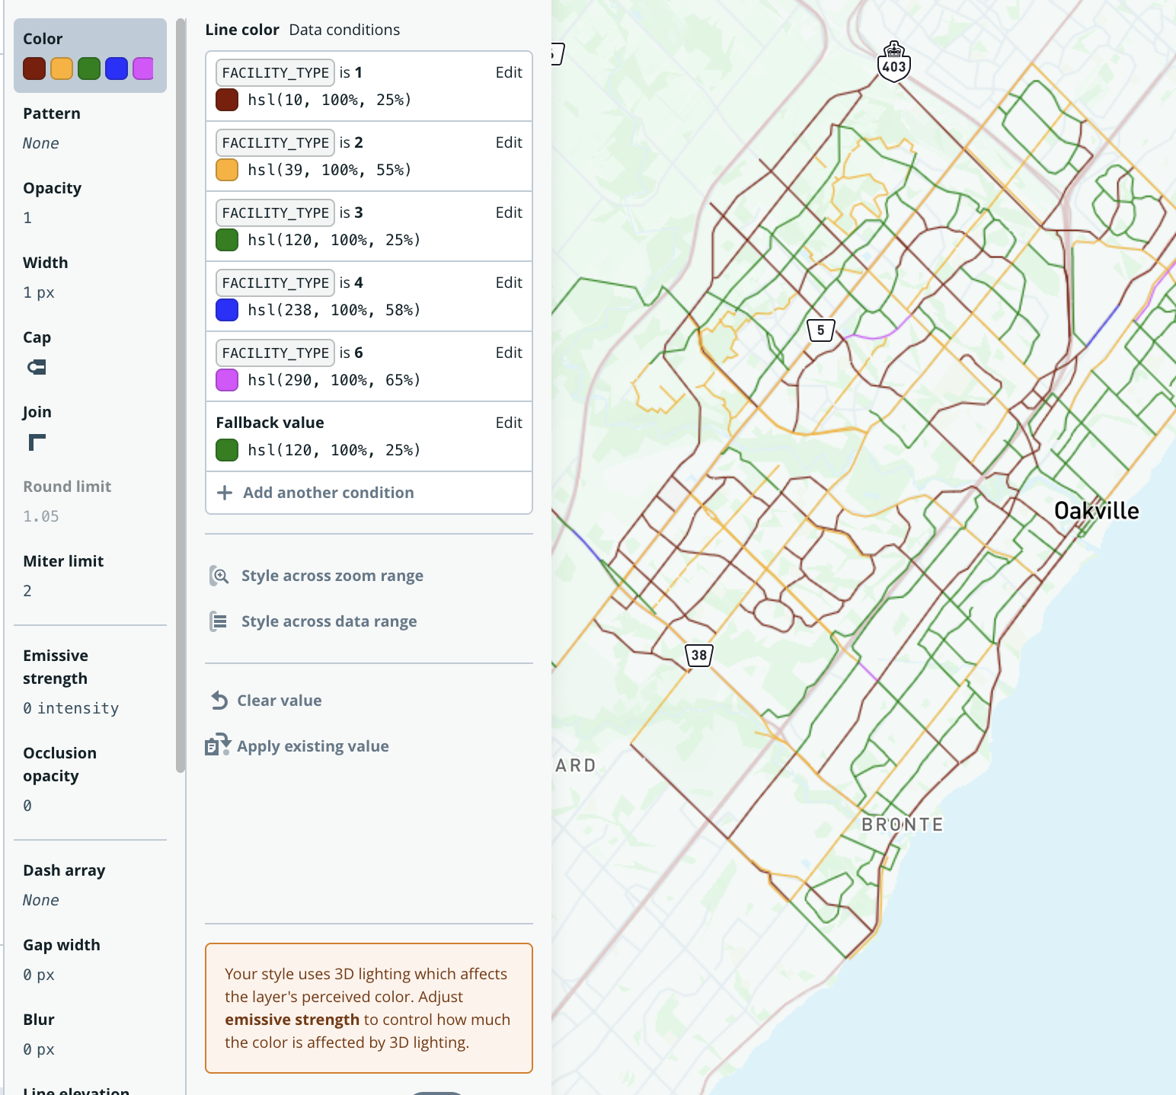Image resolution: width=1176 pixels, height=1095 pixels.
Task: Click the Clear value undo icon
Action: (219, 701)
